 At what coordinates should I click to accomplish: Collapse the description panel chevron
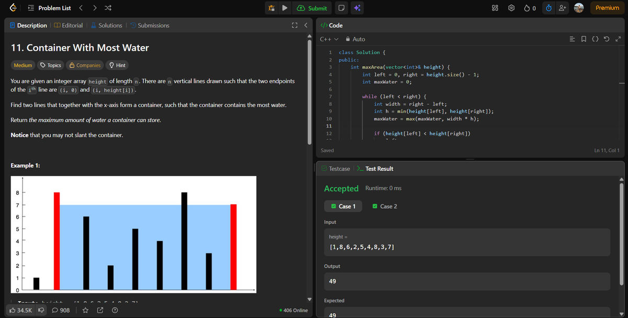click(305, 25)
